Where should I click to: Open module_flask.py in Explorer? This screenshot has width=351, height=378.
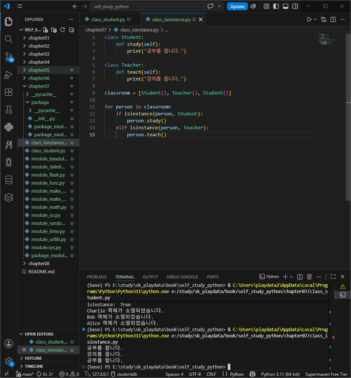point(48,175)
